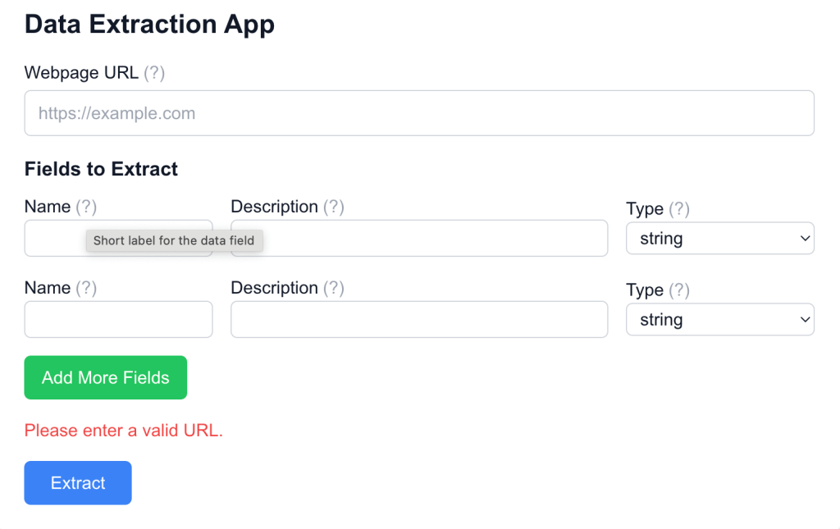Click the Type help icon in first field row

coord(679,209)
